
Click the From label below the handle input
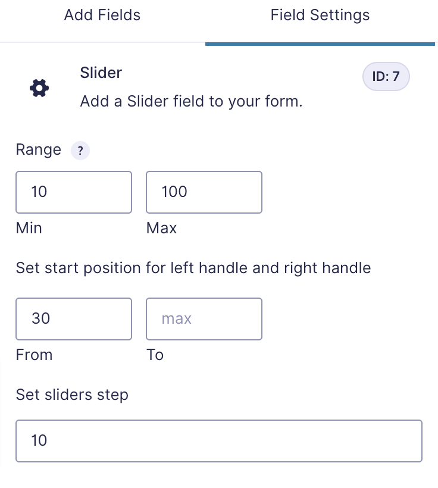[35, 355]
